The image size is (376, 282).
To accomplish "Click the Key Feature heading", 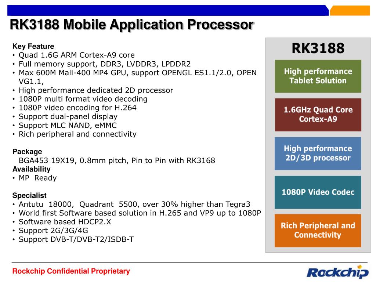I will pyautogui.click(x=33, y=46).
